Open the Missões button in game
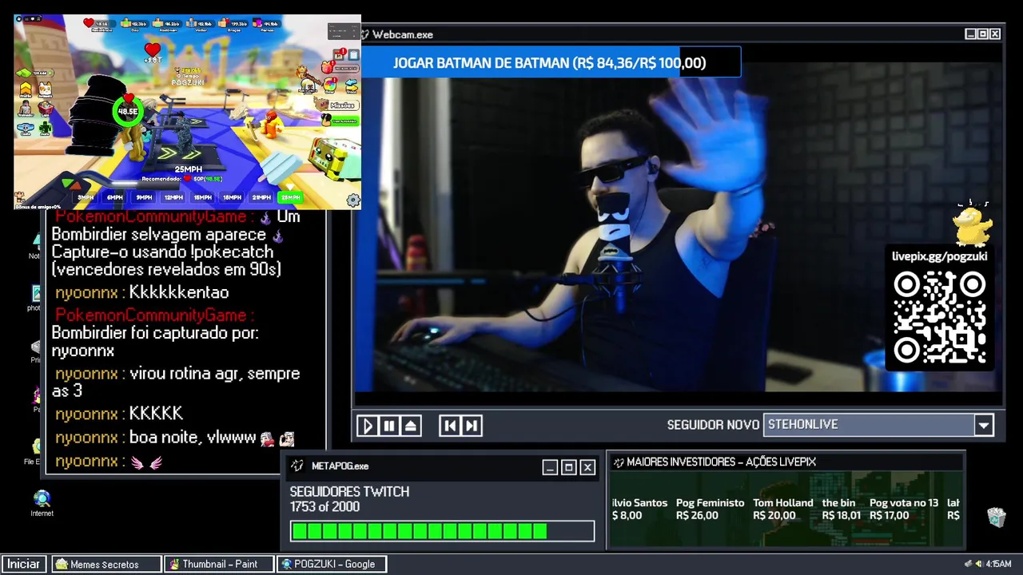The image size is (1023, 575). tap(336, 105)
